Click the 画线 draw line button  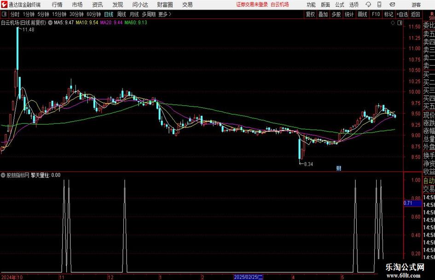[363, 14]
